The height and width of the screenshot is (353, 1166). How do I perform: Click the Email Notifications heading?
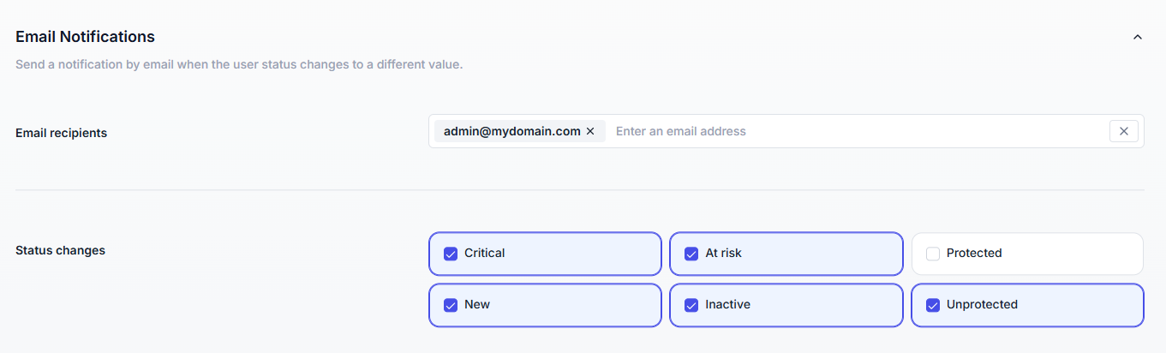click(x=85, y=37)
